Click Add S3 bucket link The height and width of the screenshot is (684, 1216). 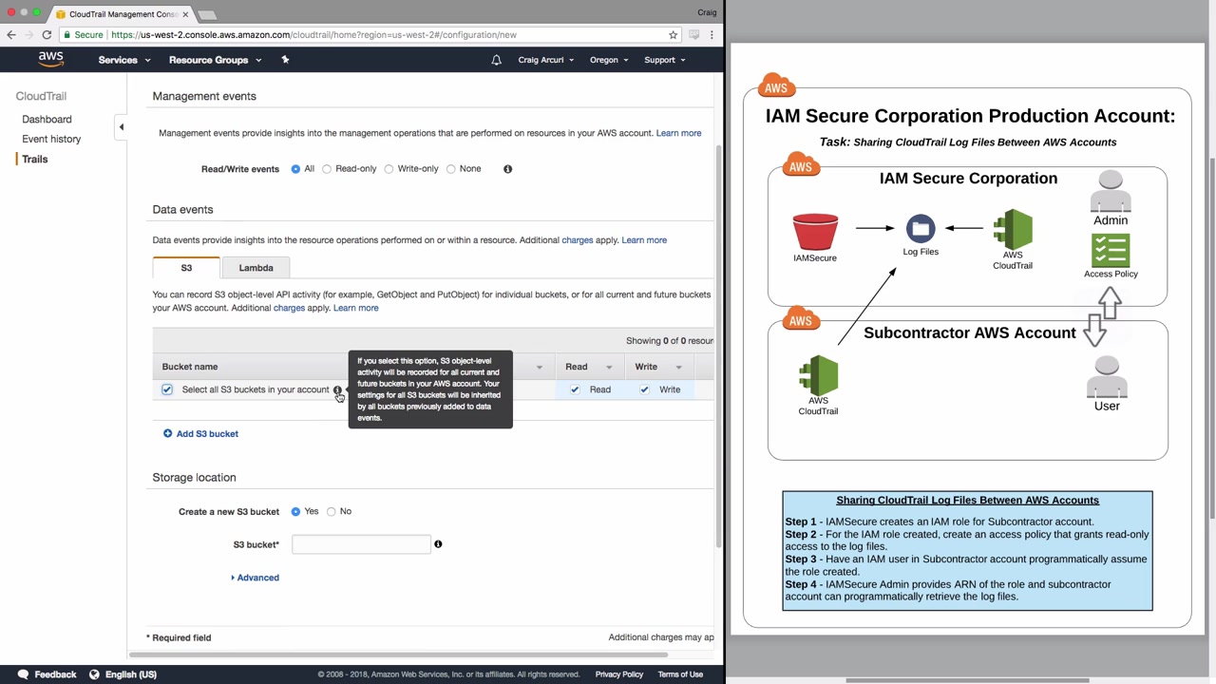pyautogui.click(x=207, y=434)
